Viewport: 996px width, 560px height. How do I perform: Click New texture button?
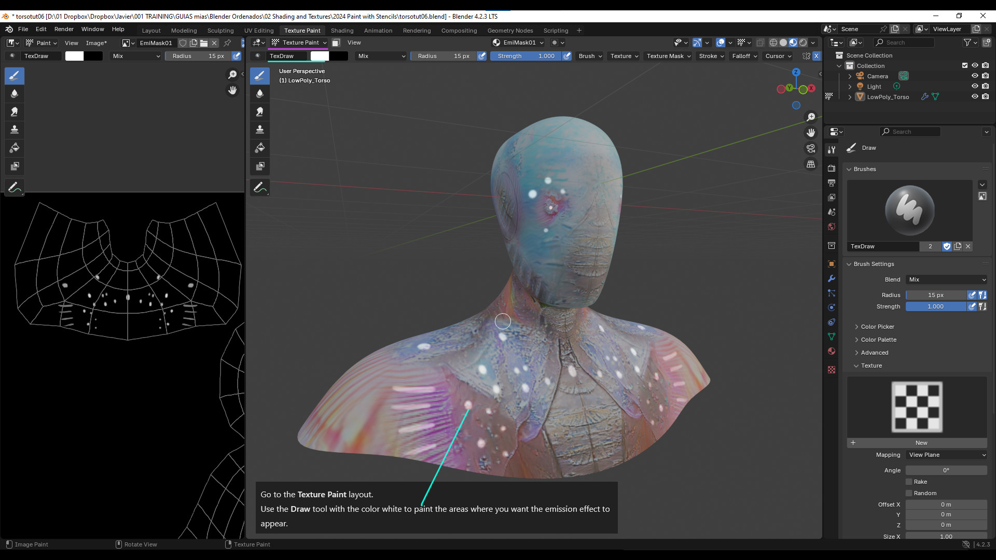[x=917, y=443]
